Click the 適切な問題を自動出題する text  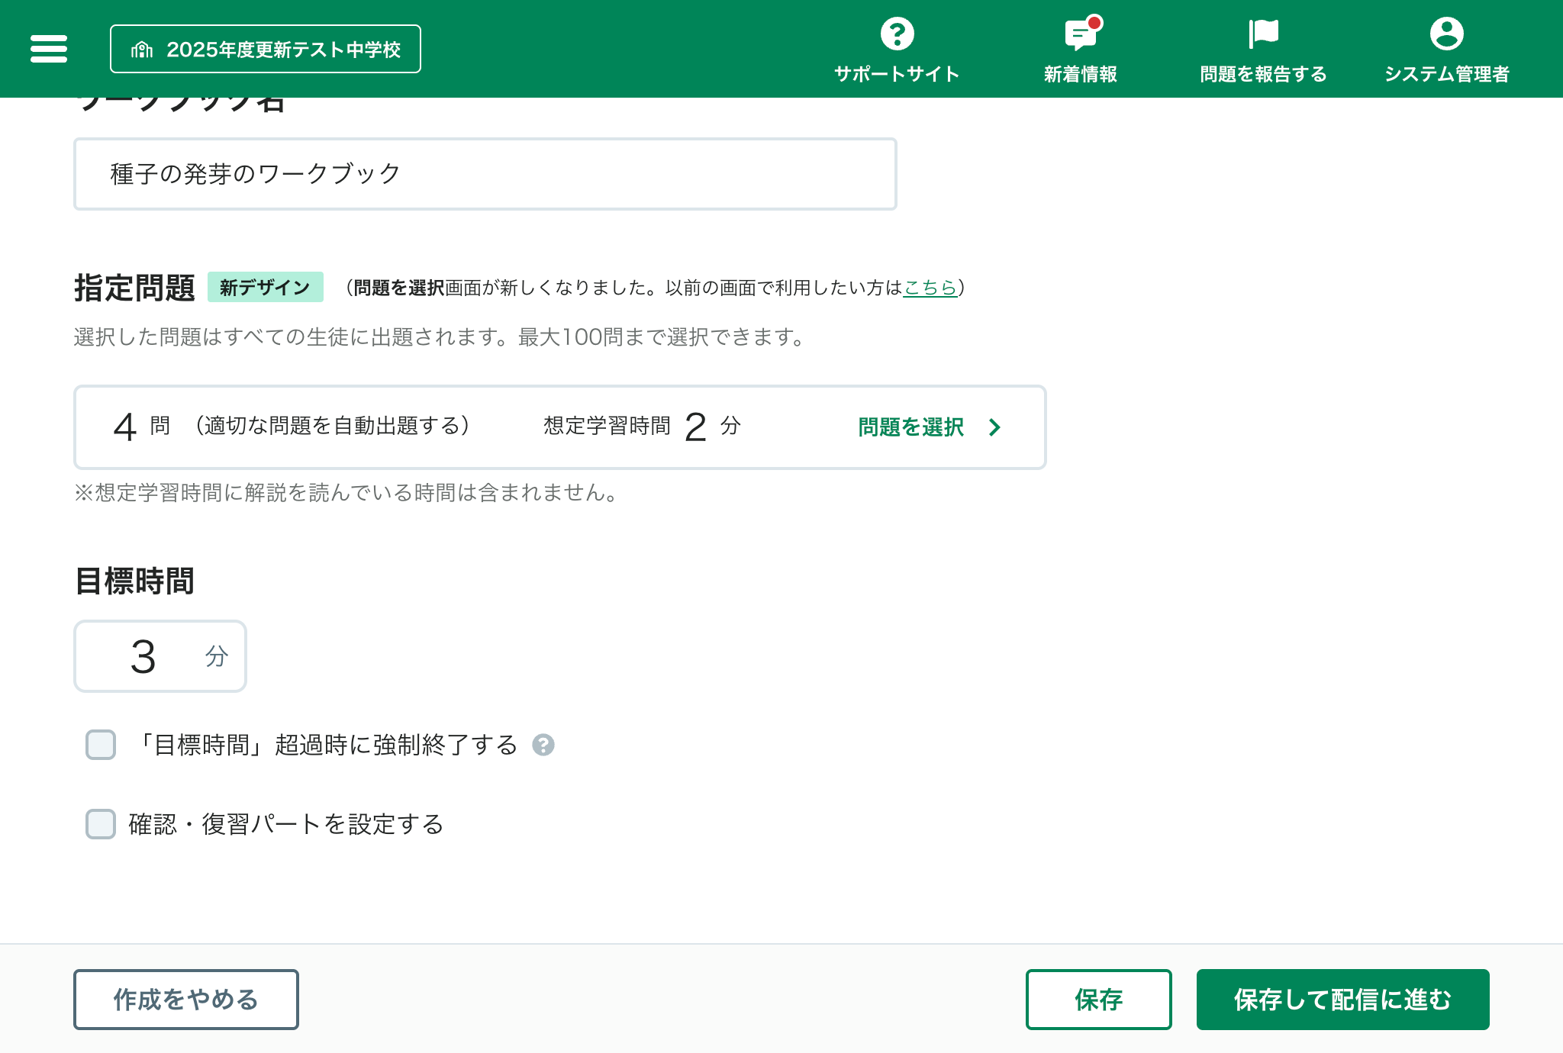pyautogui.click(x=332, y=426)
